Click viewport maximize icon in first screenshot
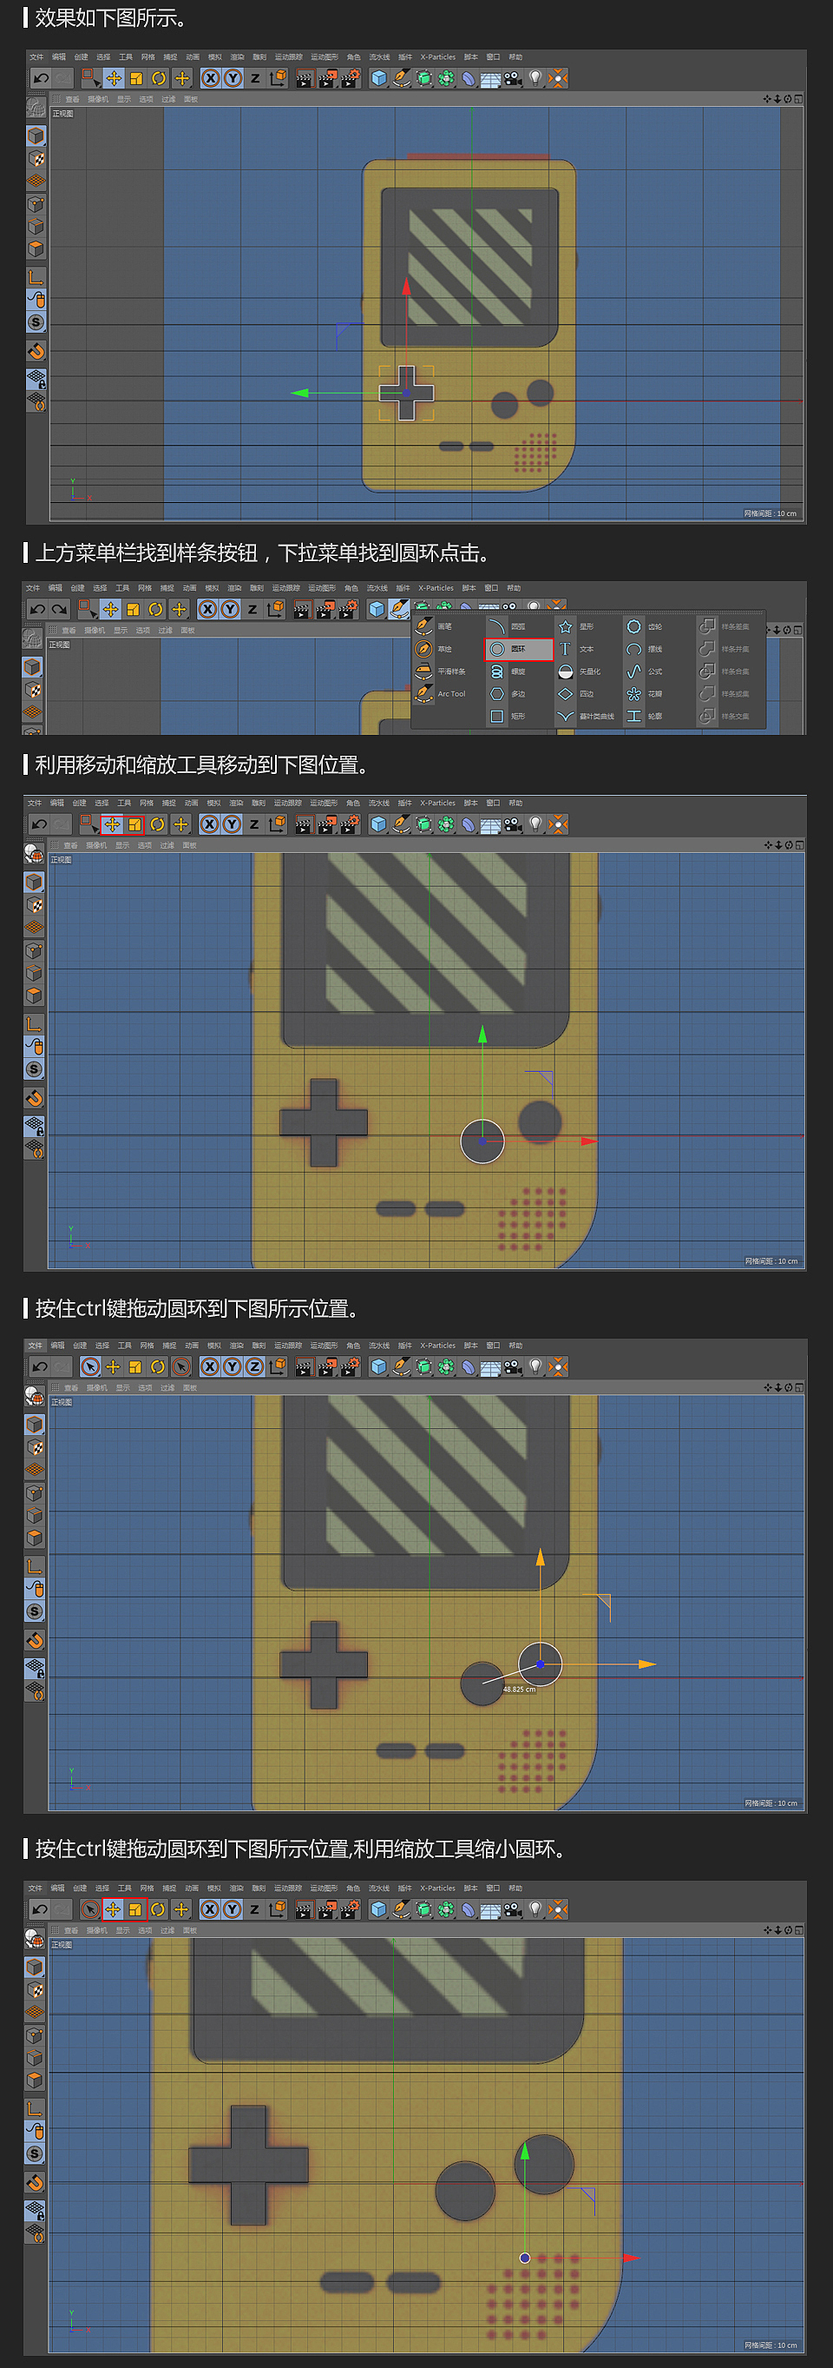 pyautogui.click(x=798, y=98)
